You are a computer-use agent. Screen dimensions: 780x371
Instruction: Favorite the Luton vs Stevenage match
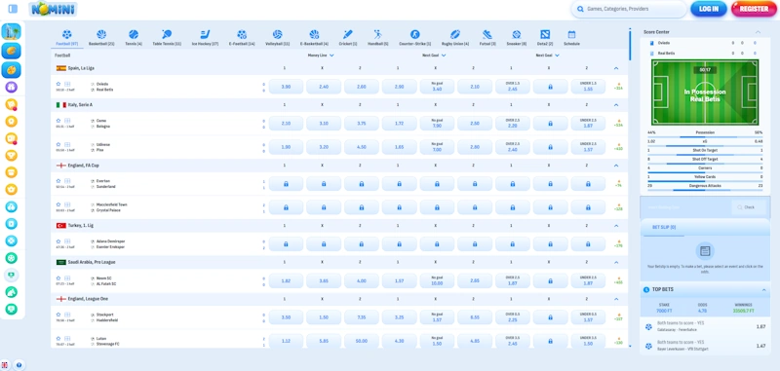tap(58, 338)
